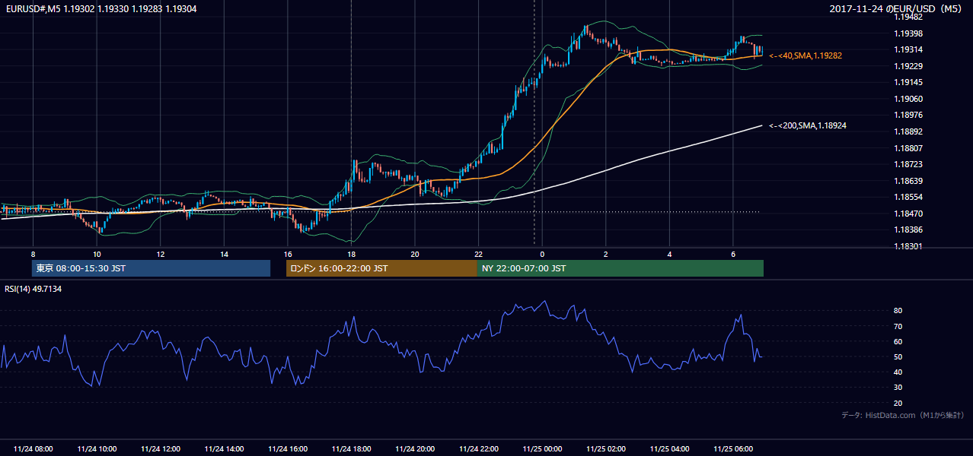Viewport: 973px width, 456px height.
Task: Select the bottom date label 11/24 16:00
Action: tap(288, 449)
